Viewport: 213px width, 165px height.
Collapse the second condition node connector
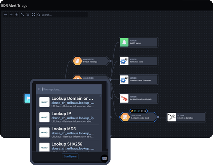tap(111, 80)
